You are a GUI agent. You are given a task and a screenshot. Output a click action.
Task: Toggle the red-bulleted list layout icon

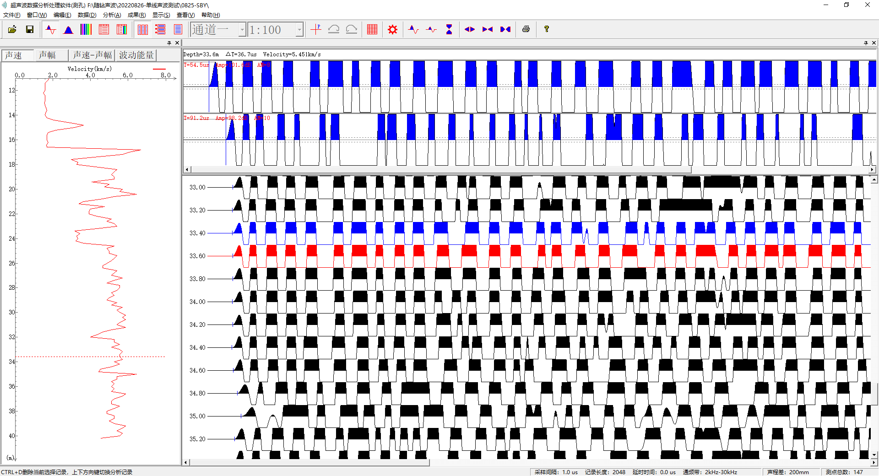click(160, 30)
